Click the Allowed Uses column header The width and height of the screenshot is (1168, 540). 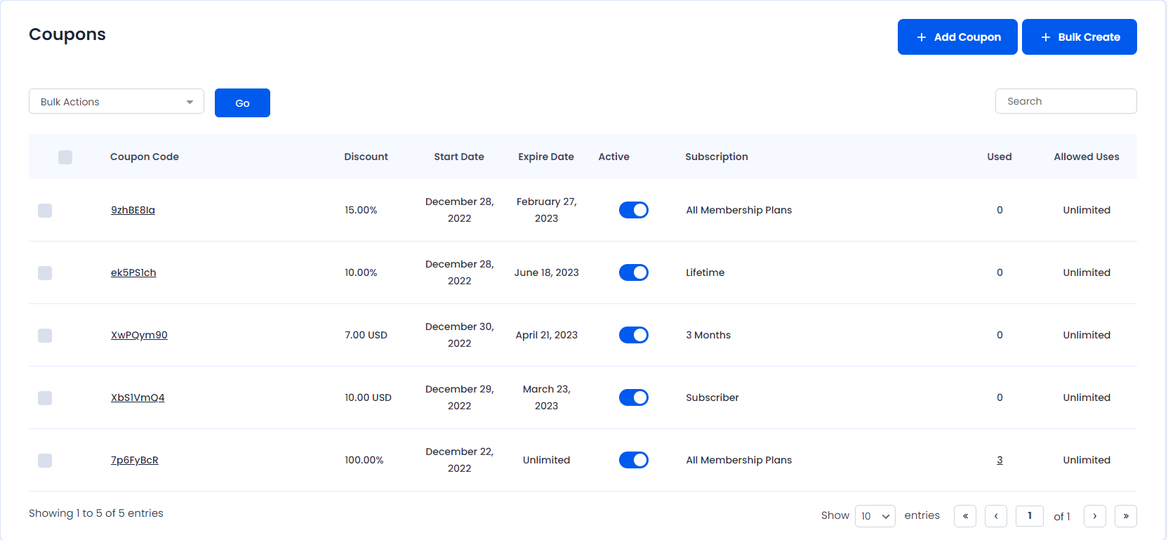(1087, 157)
